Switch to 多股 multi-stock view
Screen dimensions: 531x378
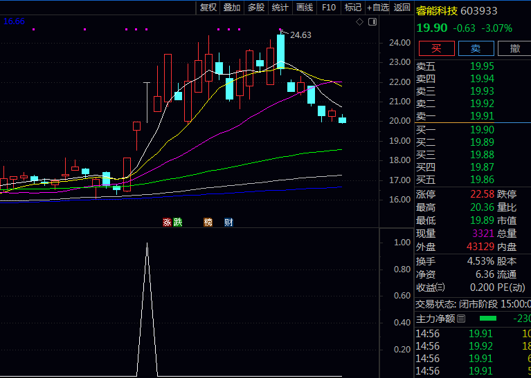click(x=256, y=8)
